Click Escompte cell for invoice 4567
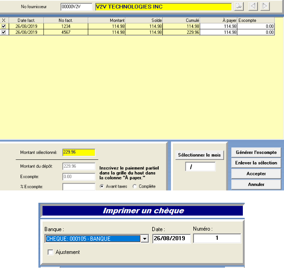 click(256, 32)
